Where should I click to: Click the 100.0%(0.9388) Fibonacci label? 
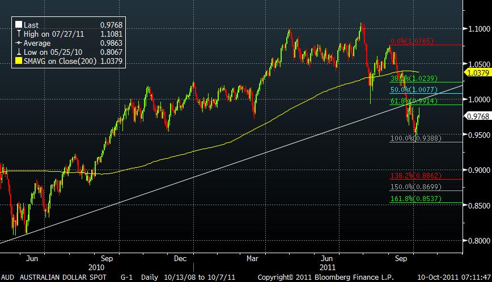(415, 138)
